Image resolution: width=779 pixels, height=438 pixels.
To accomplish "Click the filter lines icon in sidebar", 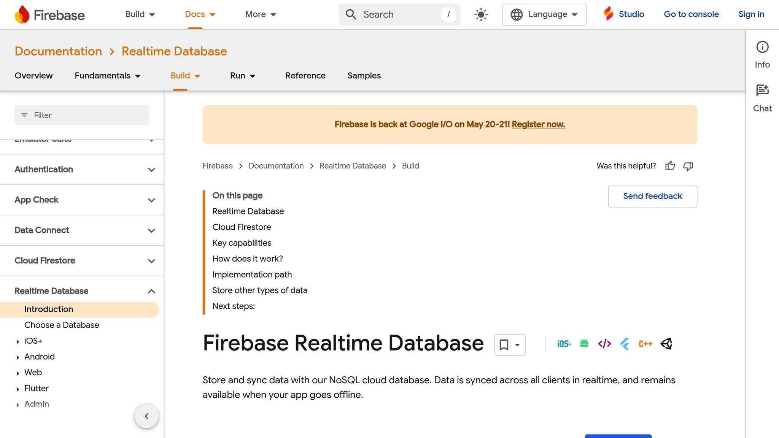I will click(x=24, y=115).
